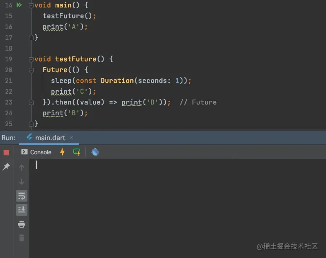Collapse the main() function fold marker
Viewport: 326px width, 258px height.
pos(31,5)
